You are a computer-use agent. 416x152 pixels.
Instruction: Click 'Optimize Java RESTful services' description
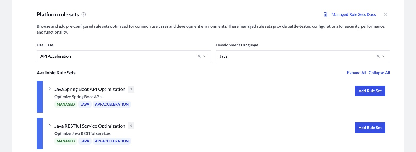[x=82, y=133]
